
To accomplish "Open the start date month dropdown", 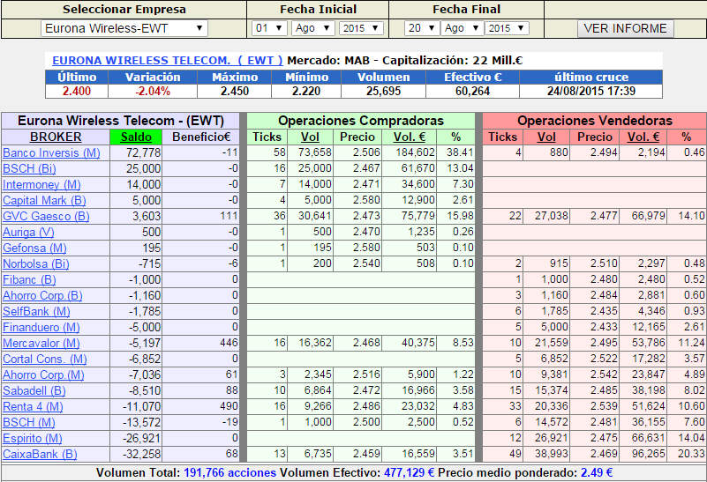I will pyautogui.click(x=313, y=28).
